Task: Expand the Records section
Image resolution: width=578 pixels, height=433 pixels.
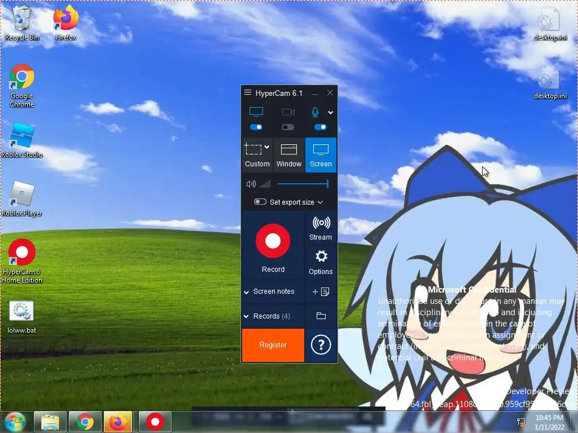Action: click(x=273, y=316)
